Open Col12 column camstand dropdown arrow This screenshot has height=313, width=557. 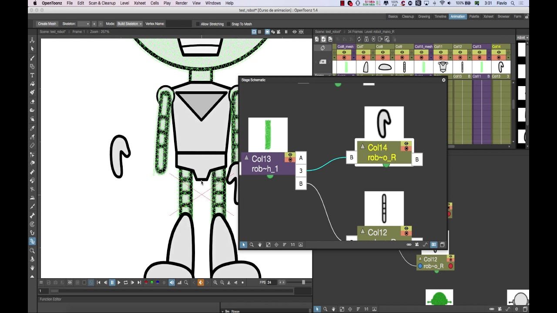(470, 57)
